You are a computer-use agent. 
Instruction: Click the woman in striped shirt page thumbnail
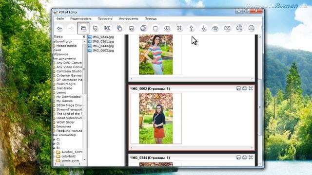156,54
